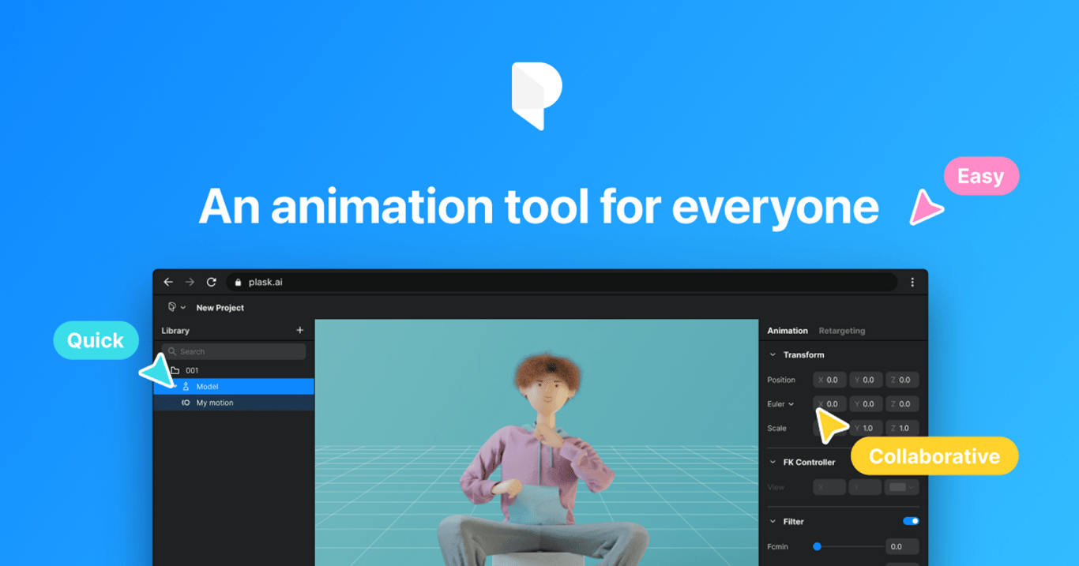Viewport: 1079px width, 566px height.
Task: Click the magnifier icon in the search bar
Action: (x=173, y=351)
